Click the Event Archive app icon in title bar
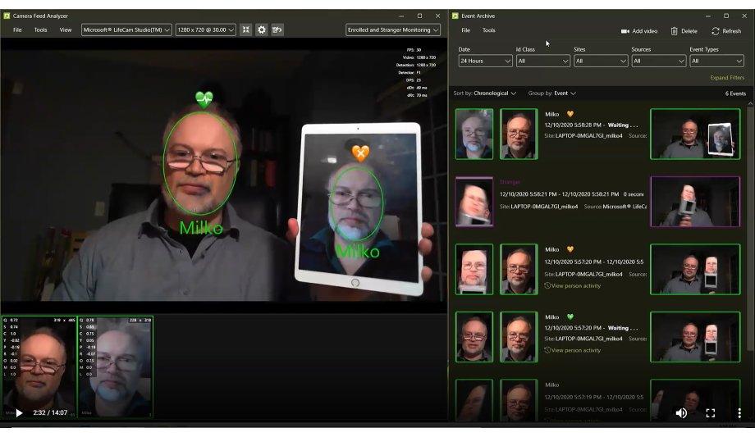The height and width of the screenshot is (437, 755). pos(455,16)
